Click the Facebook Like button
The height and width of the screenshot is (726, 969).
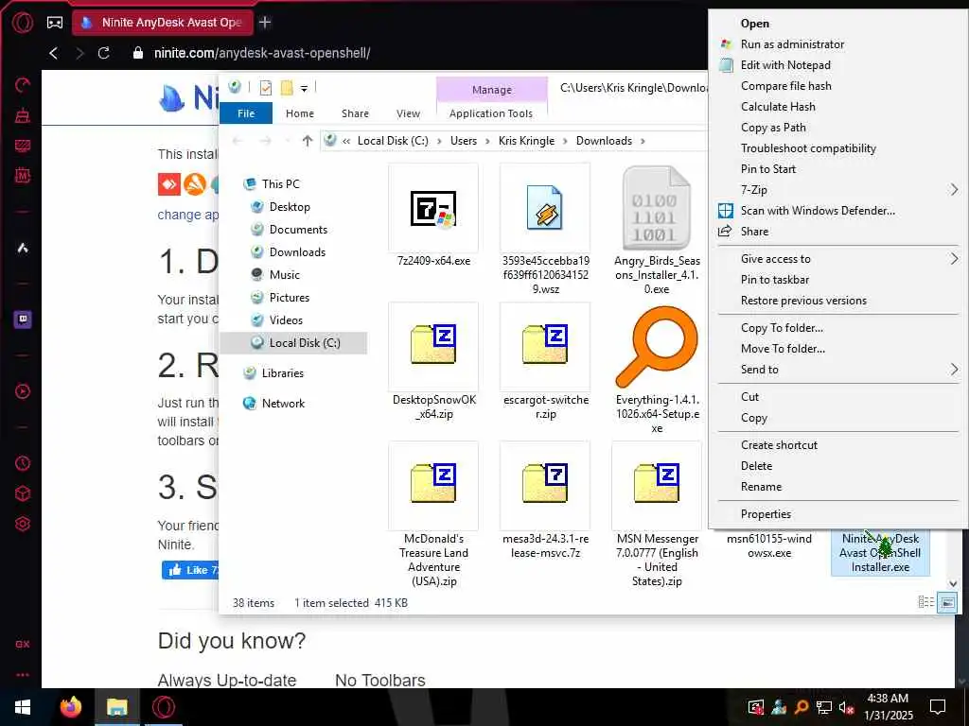190,570
